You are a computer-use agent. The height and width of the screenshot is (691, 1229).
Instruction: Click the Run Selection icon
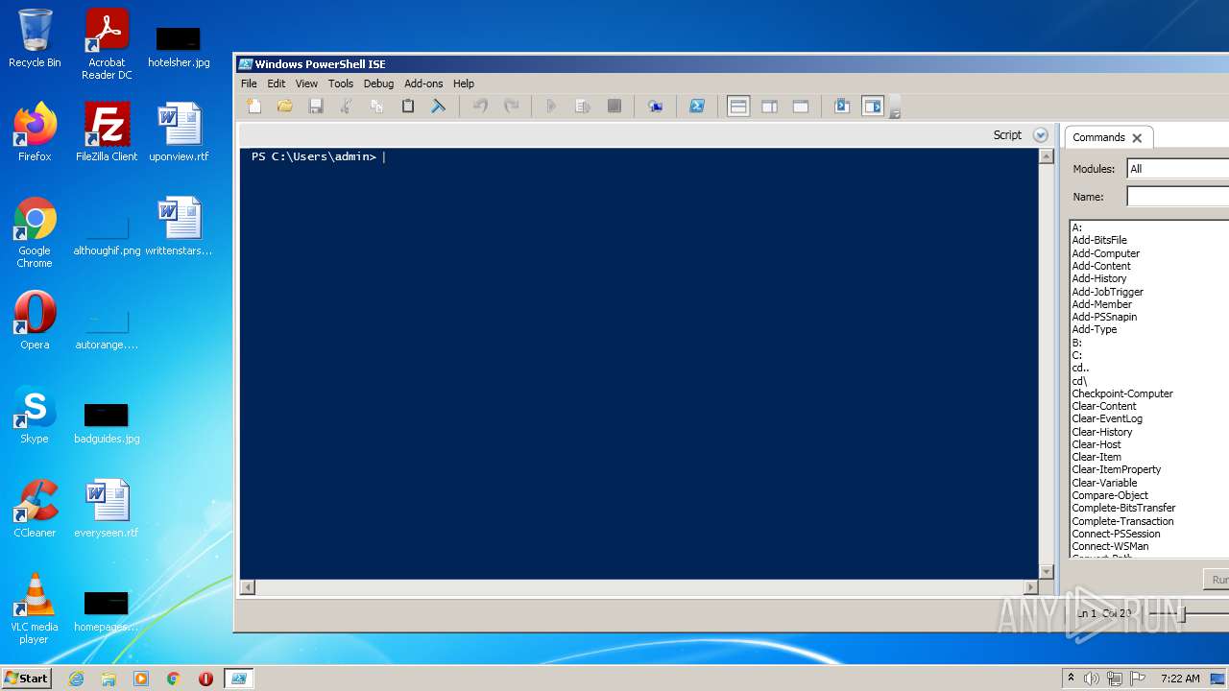tap(583, 107)
